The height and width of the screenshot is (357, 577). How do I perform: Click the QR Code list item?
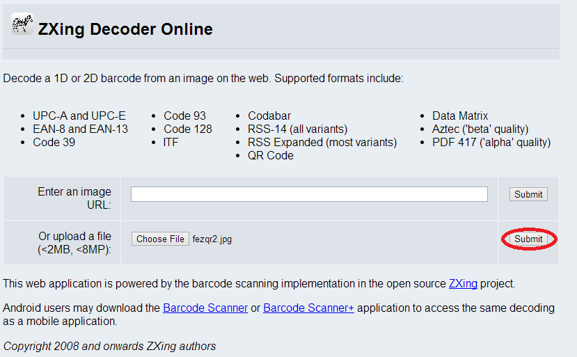click(x=271, y=155)
